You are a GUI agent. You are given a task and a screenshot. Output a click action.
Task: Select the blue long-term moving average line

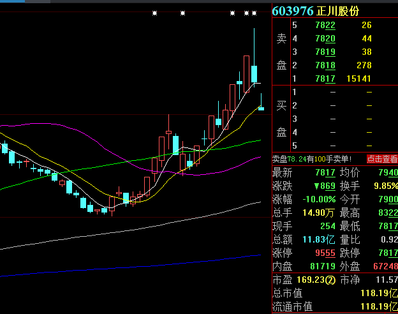click(x=128, y=266)
